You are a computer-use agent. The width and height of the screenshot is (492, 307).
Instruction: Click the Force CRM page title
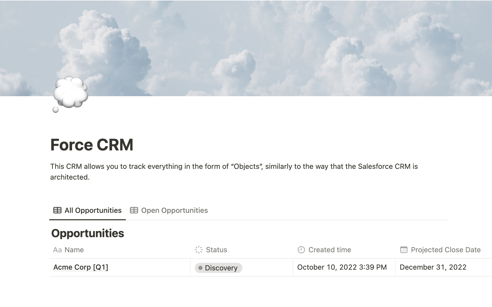click(x=93, y=144)
